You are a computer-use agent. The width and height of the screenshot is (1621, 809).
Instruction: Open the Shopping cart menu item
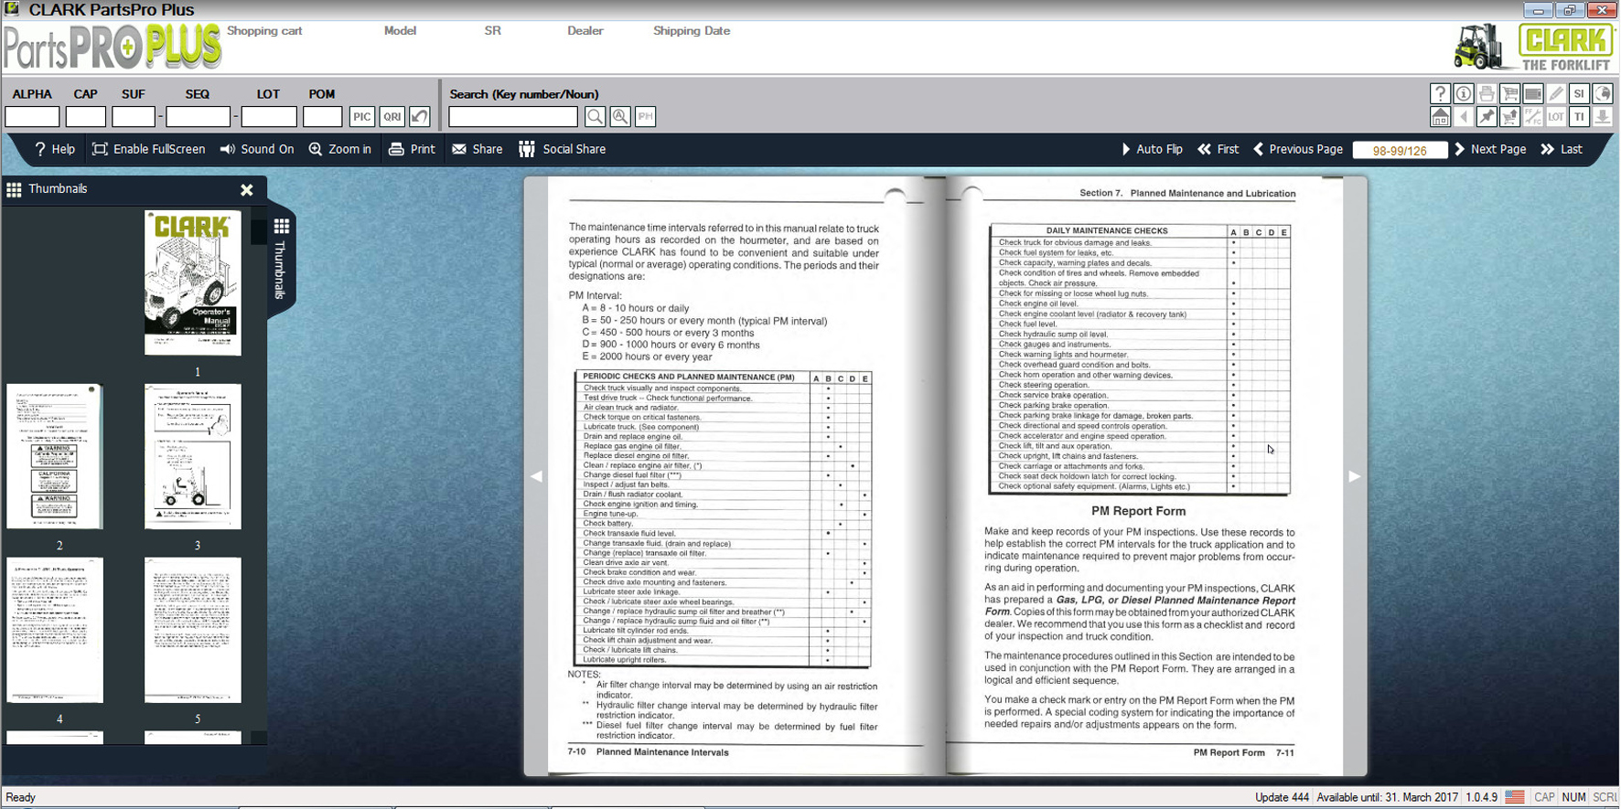264,31
